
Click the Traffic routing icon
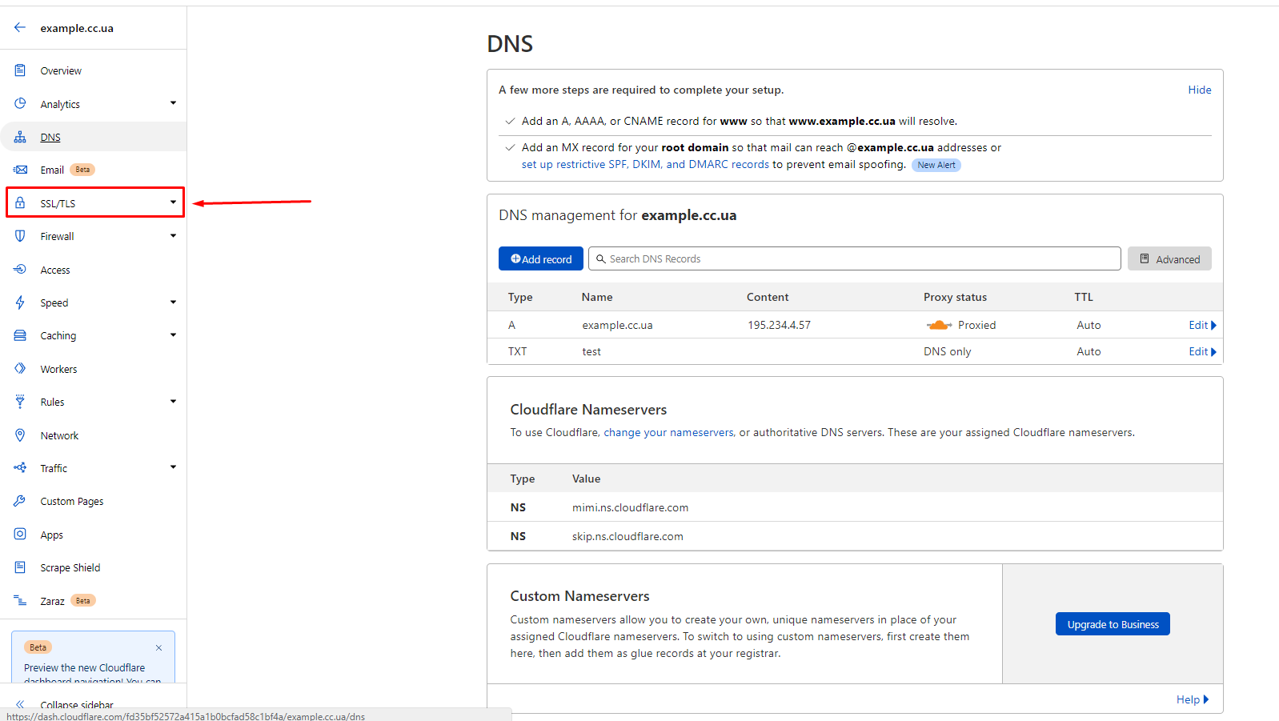[20, 467]
